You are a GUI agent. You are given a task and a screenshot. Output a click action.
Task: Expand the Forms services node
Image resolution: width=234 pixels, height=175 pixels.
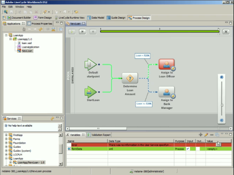point(6,139)
